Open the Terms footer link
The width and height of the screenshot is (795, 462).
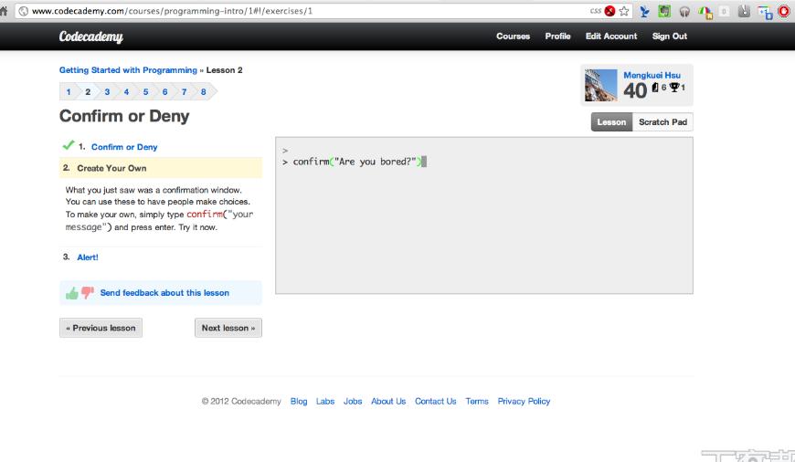click(x=477, y=401)
